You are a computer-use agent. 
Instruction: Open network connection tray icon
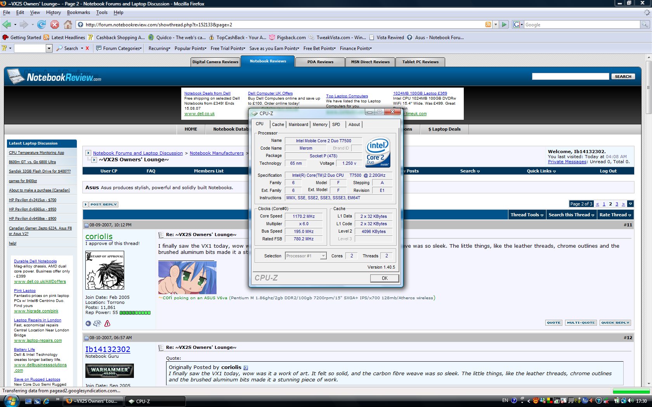point(624,401)
